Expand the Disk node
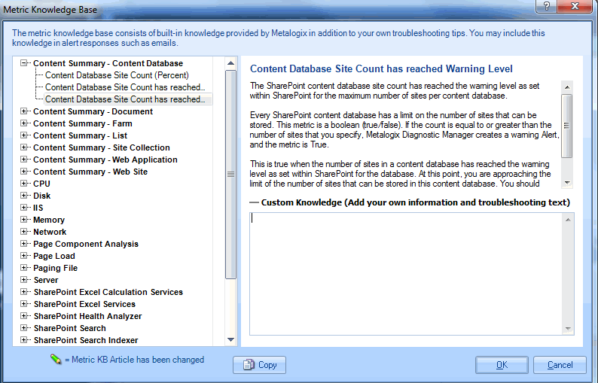 23,196
